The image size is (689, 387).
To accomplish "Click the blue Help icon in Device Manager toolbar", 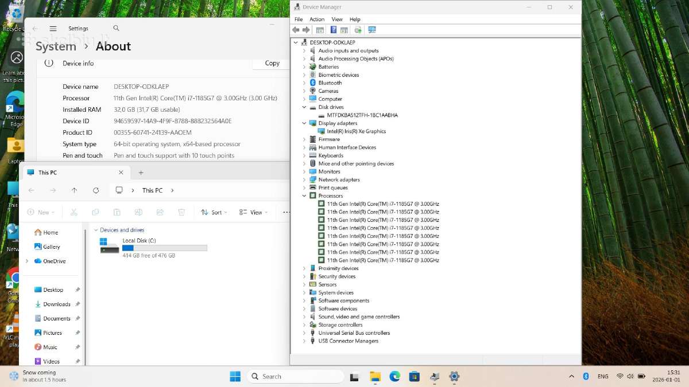I will [333, 30].
